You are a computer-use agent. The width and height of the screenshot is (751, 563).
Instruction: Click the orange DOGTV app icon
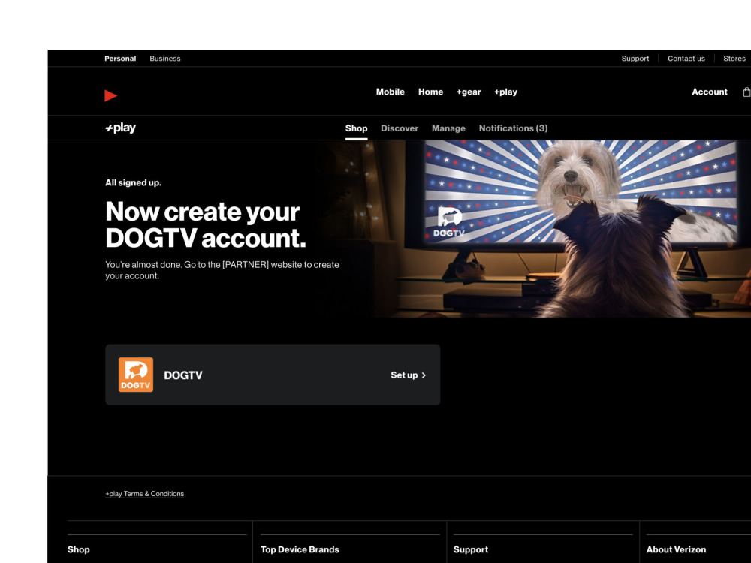click(136, 375)
